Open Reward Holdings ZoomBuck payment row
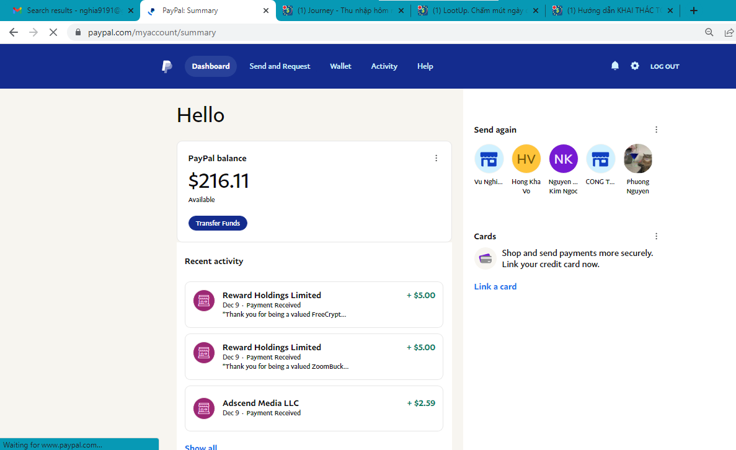The image size is (736, 450). pyautogui.click(x=314, y=356)
